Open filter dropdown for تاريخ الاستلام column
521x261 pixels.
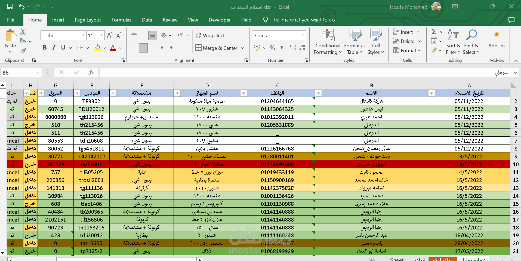click(431, 93)
